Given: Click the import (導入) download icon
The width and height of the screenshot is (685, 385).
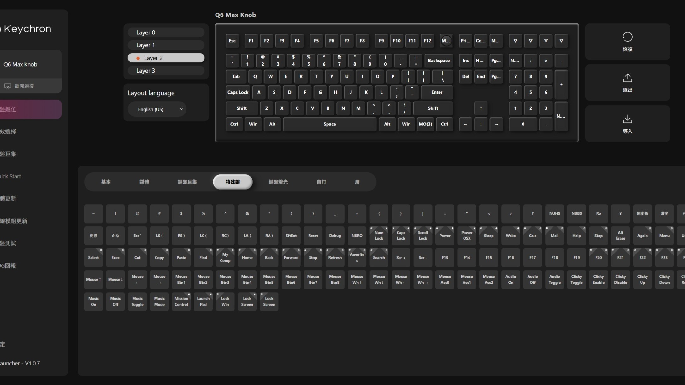Looking at the screenshot, I should (x=627, y=119).
